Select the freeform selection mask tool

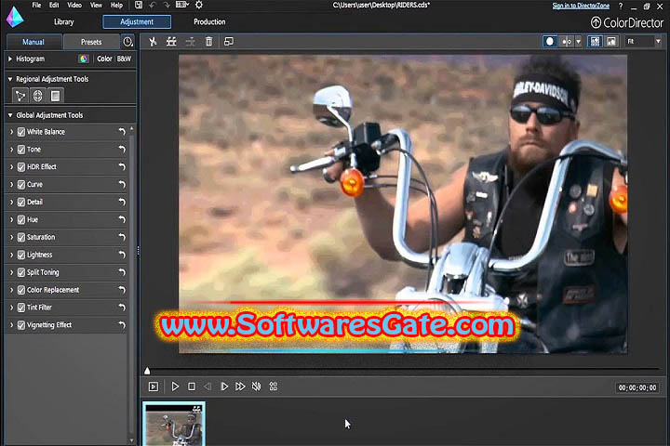pyautogui.click(x=20, y=96)
